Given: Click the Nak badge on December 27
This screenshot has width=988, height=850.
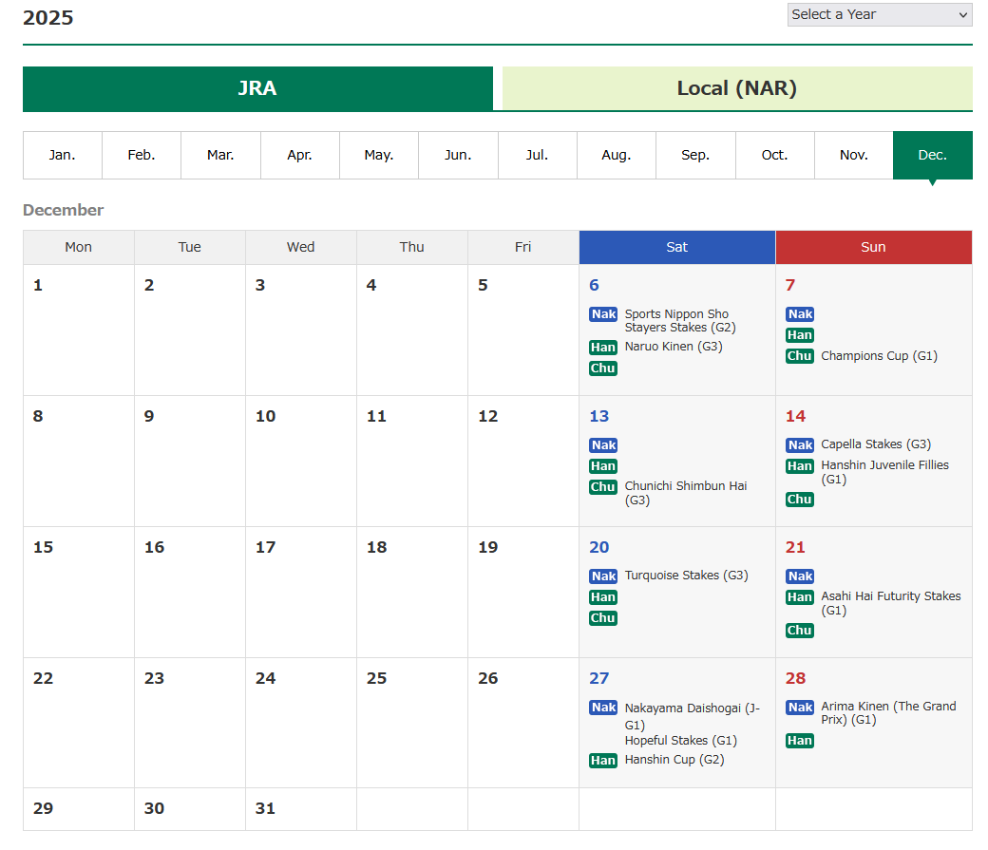Looking at the screenshot, I should (603, 708).
